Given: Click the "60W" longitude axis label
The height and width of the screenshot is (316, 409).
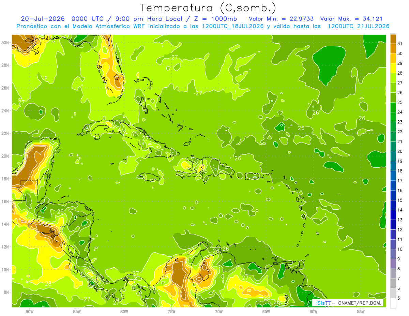Looking at the screenshot, I should coord(313,312).
